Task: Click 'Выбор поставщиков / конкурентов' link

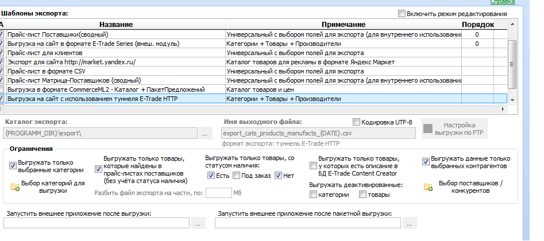Action: click(x=470, y=187)
